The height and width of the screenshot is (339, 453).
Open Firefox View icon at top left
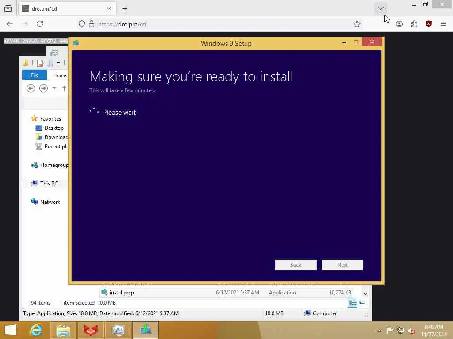tap(8, 9)
